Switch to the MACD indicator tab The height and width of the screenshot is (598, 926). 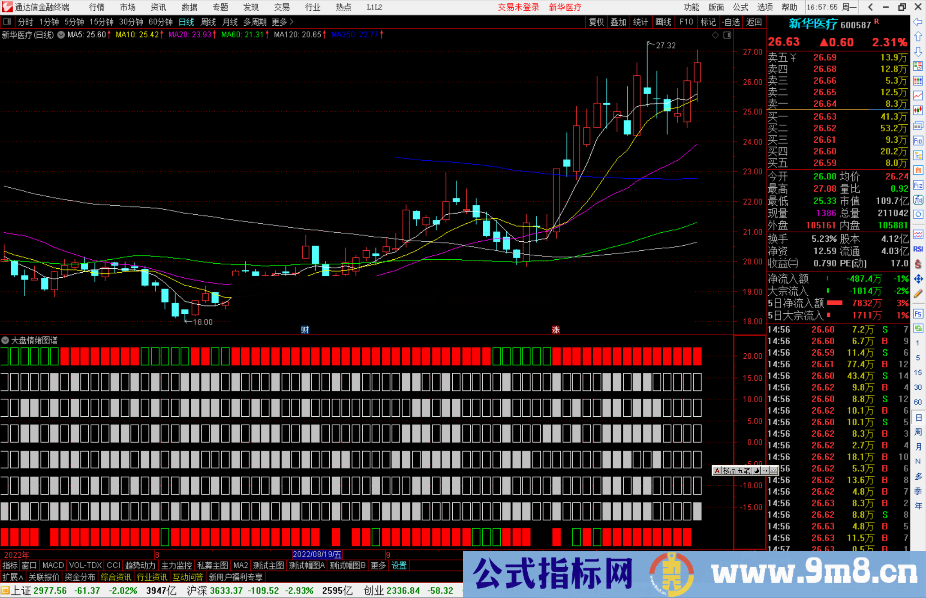click(53, 565)
